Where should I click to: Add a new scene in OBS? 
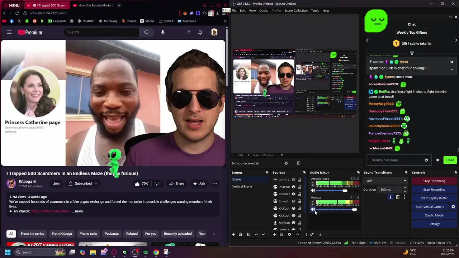click(x=233, y=234)
